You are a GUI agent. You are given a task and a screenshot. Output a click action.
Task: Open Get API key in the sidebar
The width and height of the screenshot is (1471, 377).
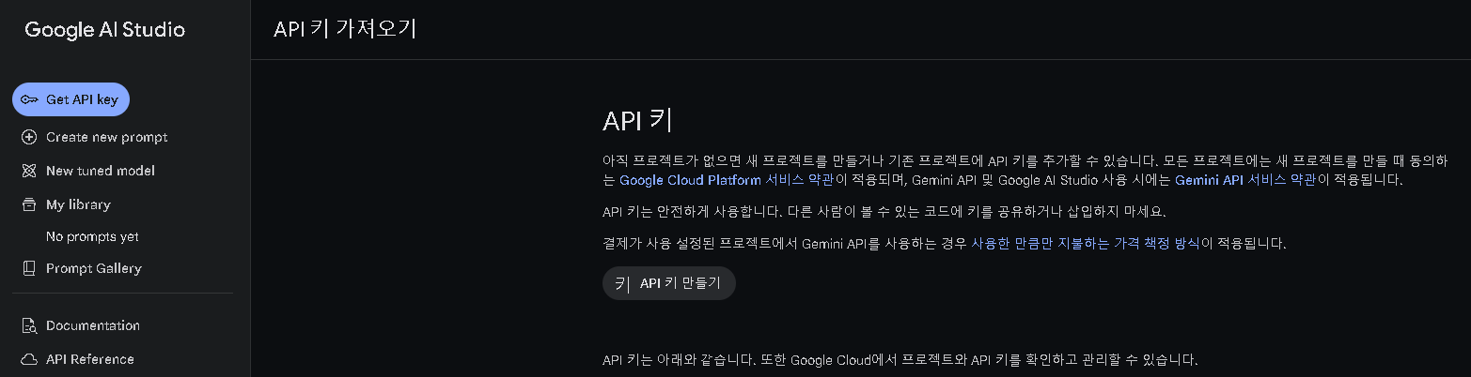(70, 99)
